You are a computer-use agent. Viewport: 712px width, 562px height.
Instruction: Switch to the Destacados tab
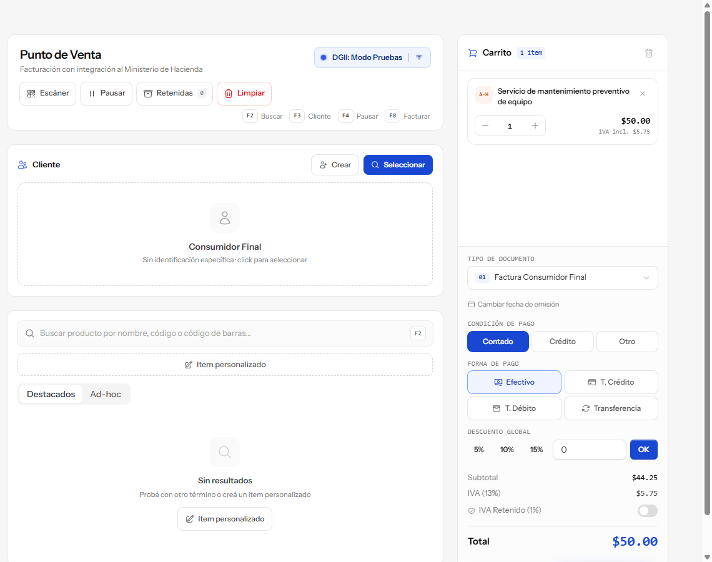coord(51,394)
